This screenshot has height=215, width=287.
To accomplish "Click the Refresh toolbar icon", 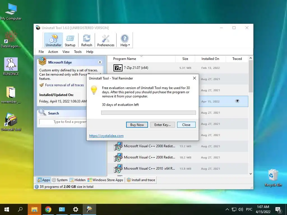I will point(87,40).
